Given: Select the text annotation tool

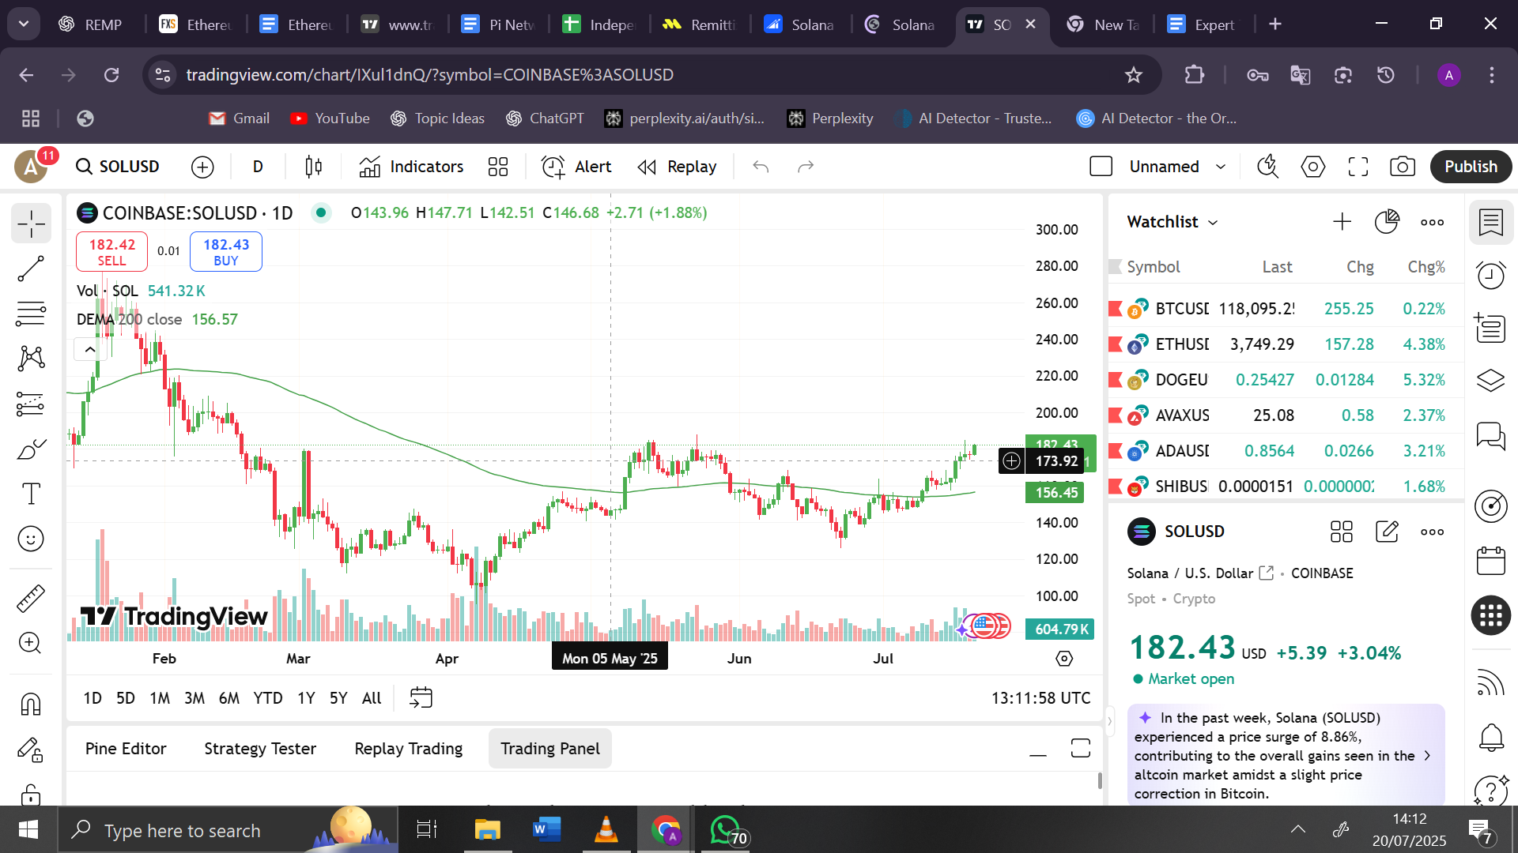Looking at the screenshot, I should pos(31,494).
